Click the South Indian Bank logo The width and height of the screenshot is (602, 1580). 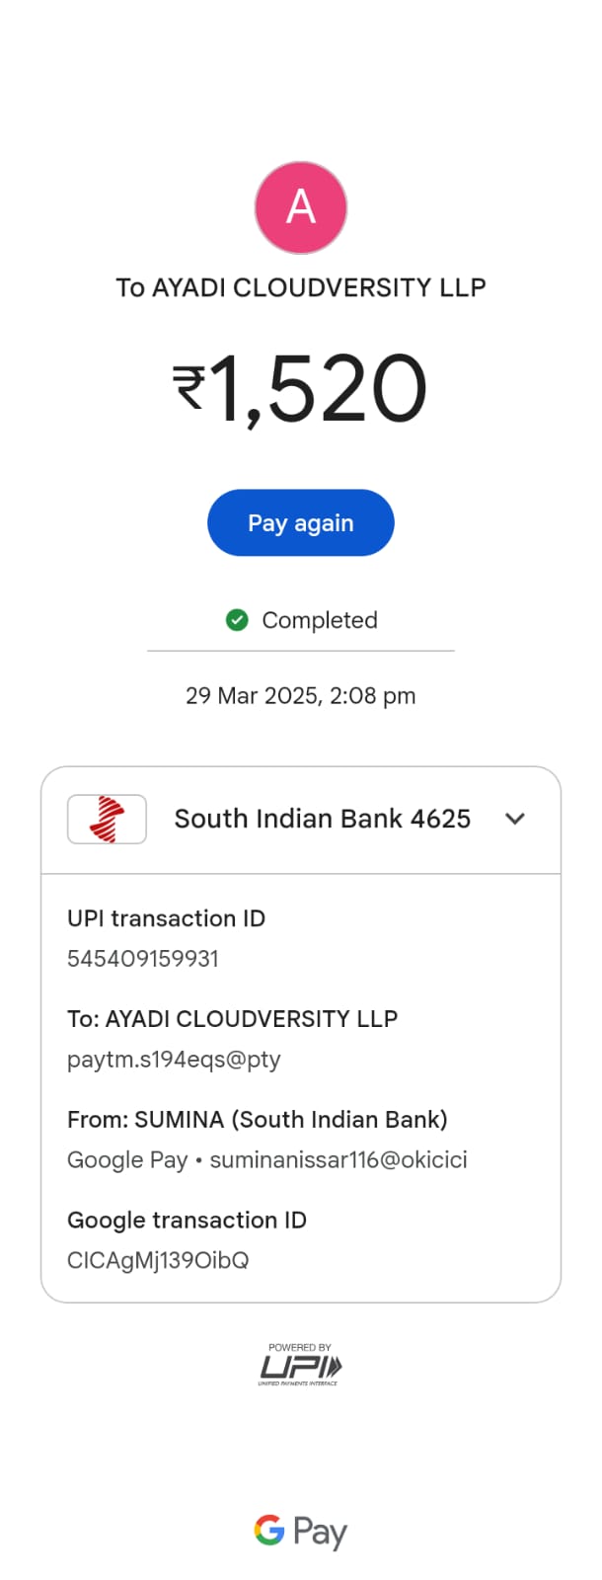coord(107,819)
